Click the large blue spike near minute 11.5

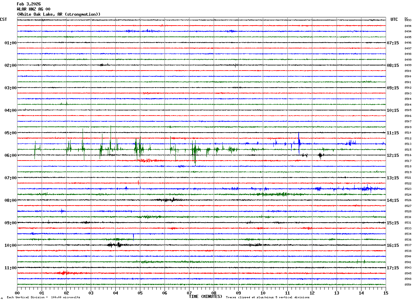(x=299, y=142)
